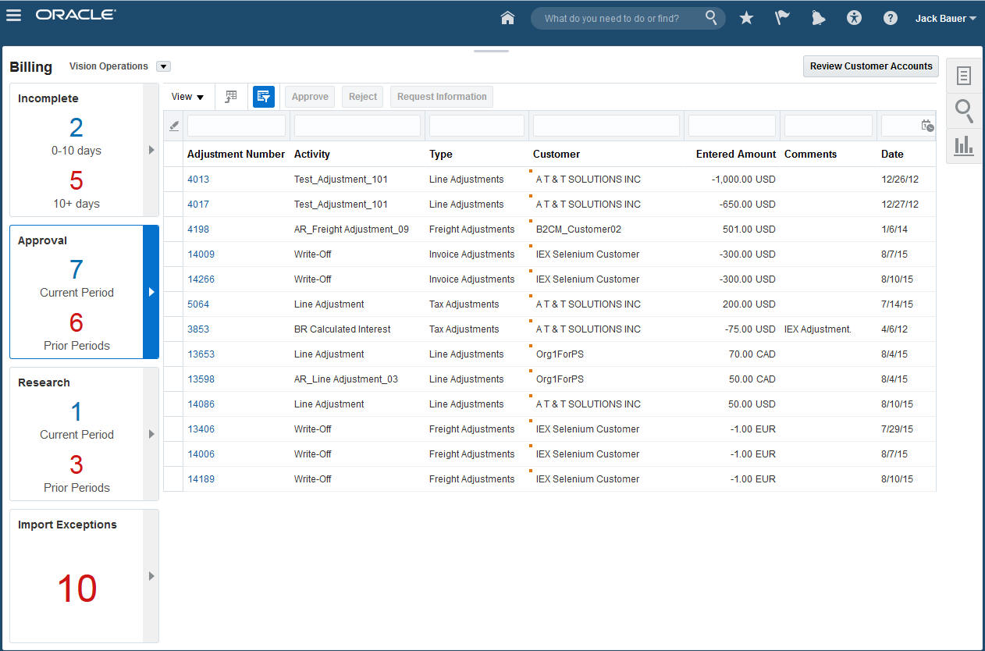Screen dimensions: 985x651
Task: Expand the Research infotile arrow
Action: coord(151,434)
